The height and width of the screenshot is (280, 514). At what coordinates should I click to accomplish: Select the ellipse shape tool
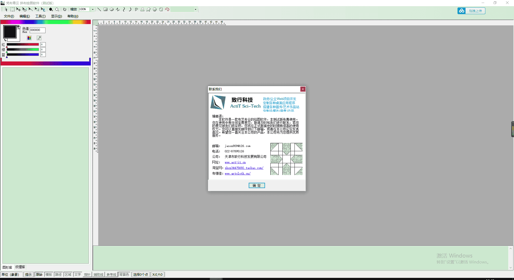coord(112,9)
